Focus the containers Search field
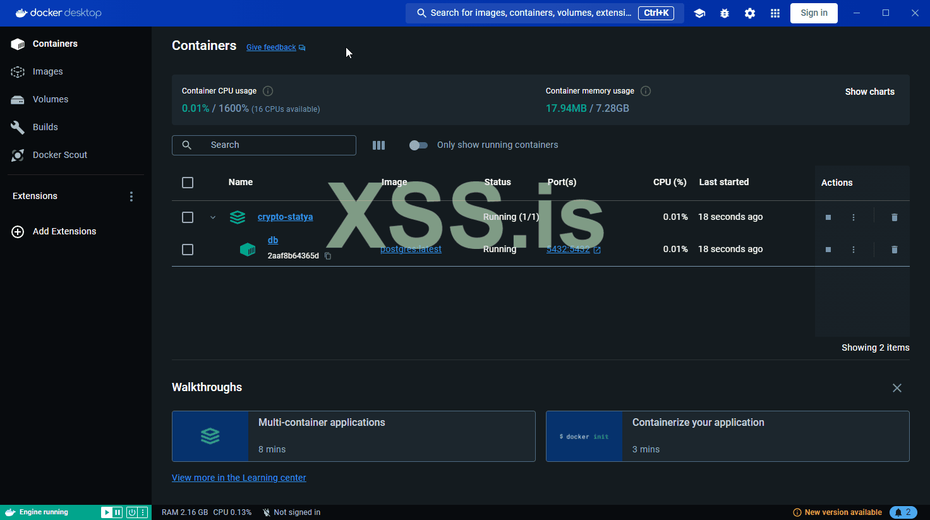The width and height of the screenshot is (930, 520). pyautogui.click(x=264, y=145)
